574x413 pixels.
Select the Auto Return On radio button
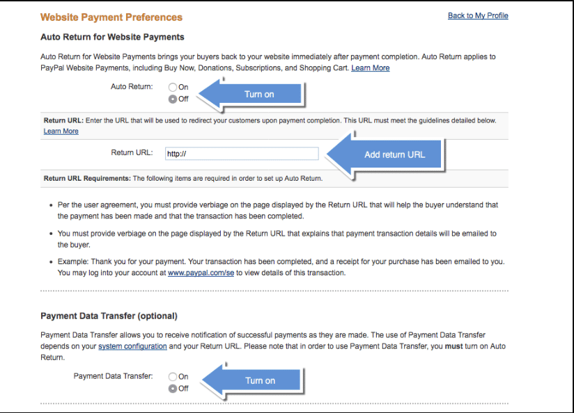click(173, 87)
